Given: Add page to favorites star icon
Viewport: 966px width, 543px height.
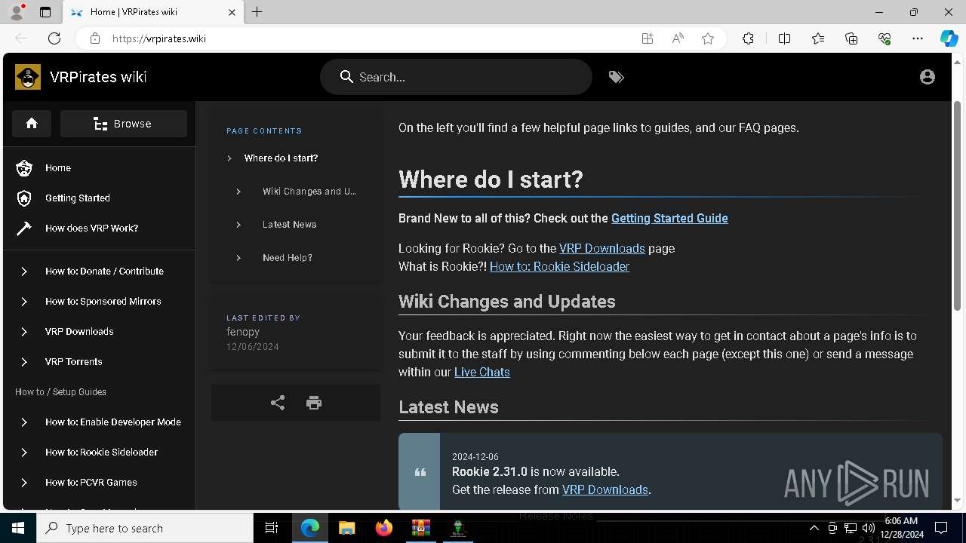Looking at the screenshot, I should click(x=708, y=38).
